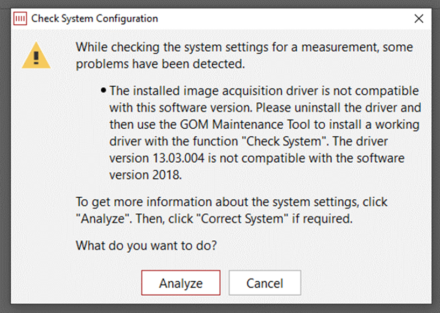Screen dimensions: 440x313
Task: Click the bullet point before the driver message
Action: pyautogui.click(x=103, y=91)
